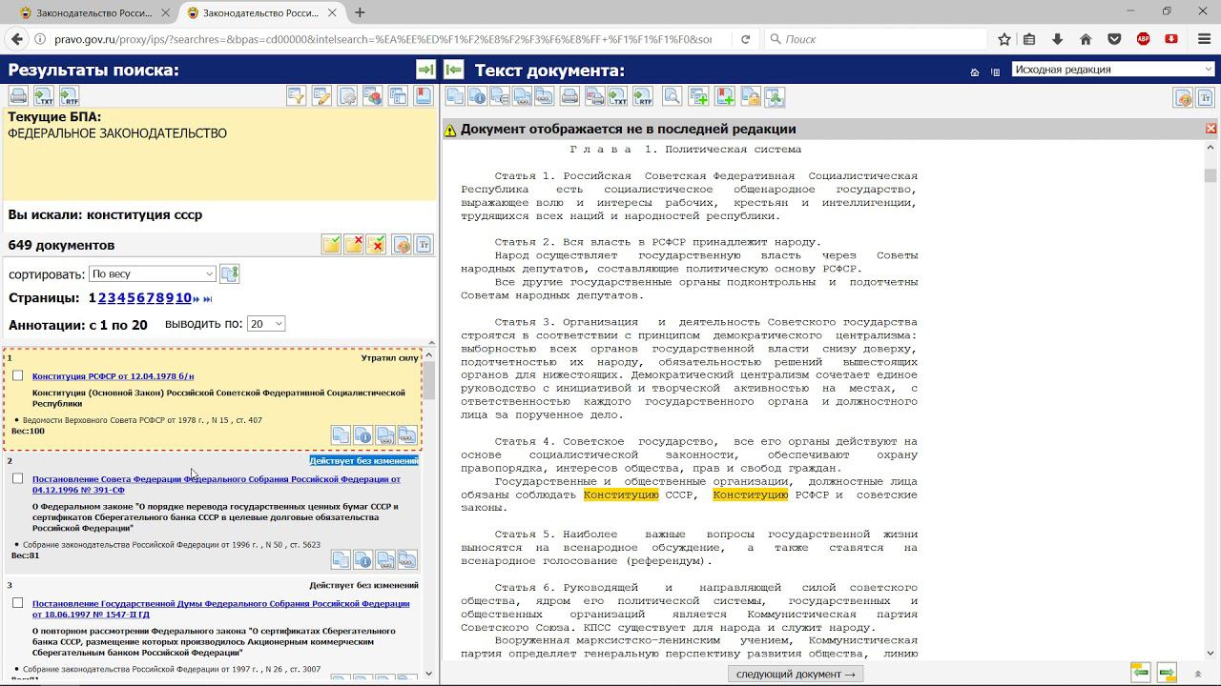Image resolution: width=1221 pixels, height=686 pixels.
Task: Open a new browser tab
Action: tap(360, 12)
